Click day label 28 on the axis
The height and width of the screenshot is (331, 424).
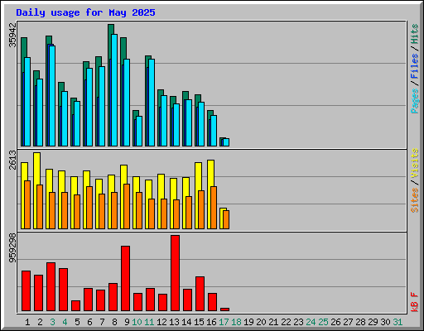pyautogui.click(x=360, y=322)
